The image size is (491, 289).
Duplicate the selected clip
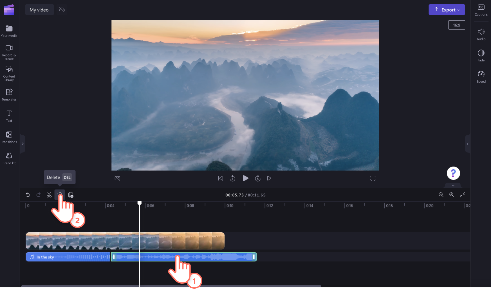click(x=71, y=195)
